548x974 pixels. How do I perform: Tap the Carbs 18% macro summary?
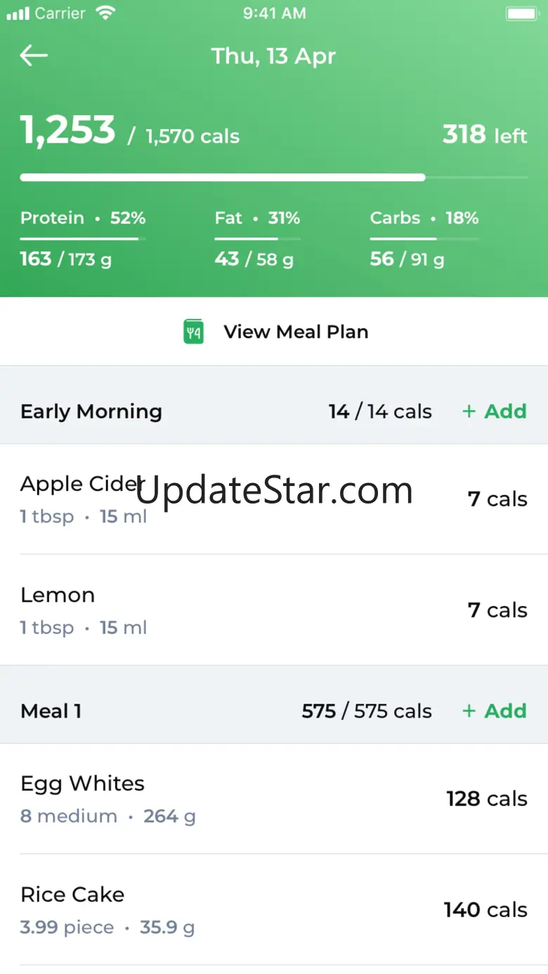tap(424, 218)
